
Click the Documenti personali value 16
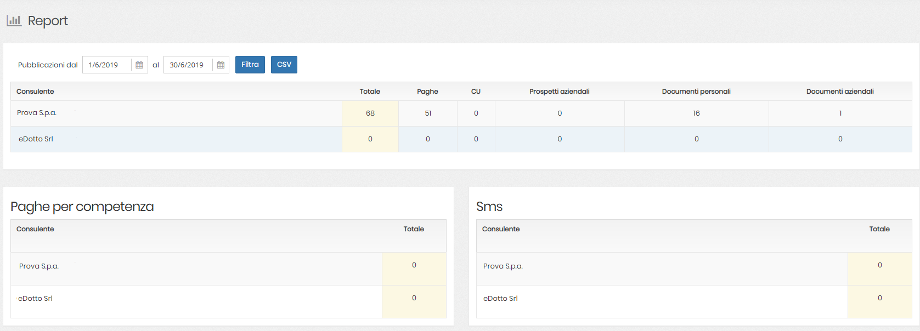pyautogui.click(x=696, y=113)
